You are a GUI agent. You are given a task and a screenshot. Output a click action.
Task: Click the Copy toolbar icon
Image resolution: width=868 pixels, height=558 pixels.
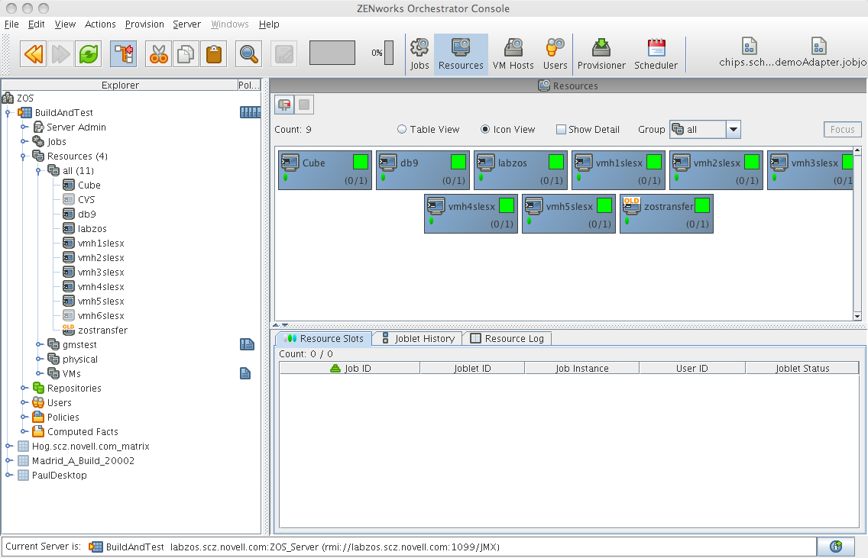[186, 53]
